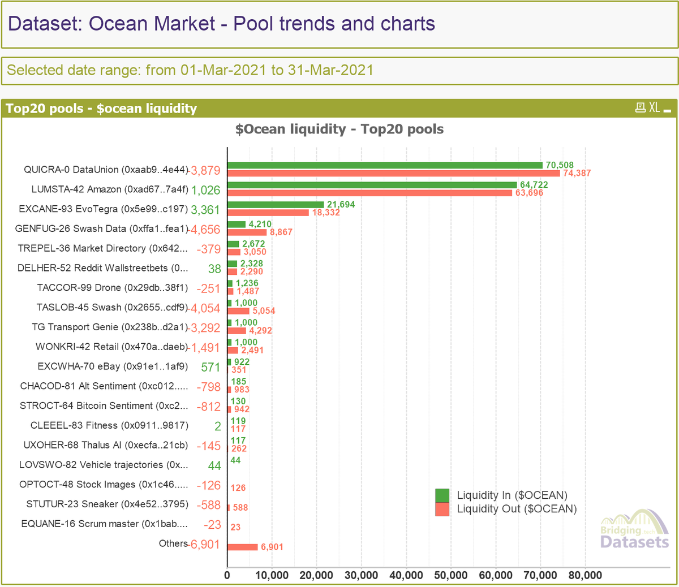Click the 'TG Transport Genie' pool label
679x587 pixels.
(110, 327)
